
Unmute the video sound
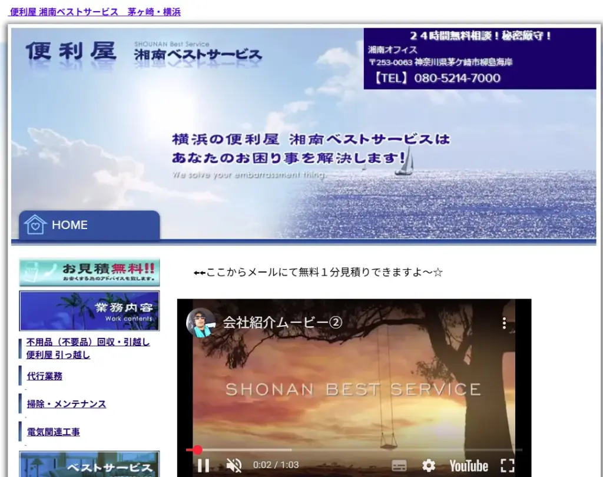click(234, 465)
